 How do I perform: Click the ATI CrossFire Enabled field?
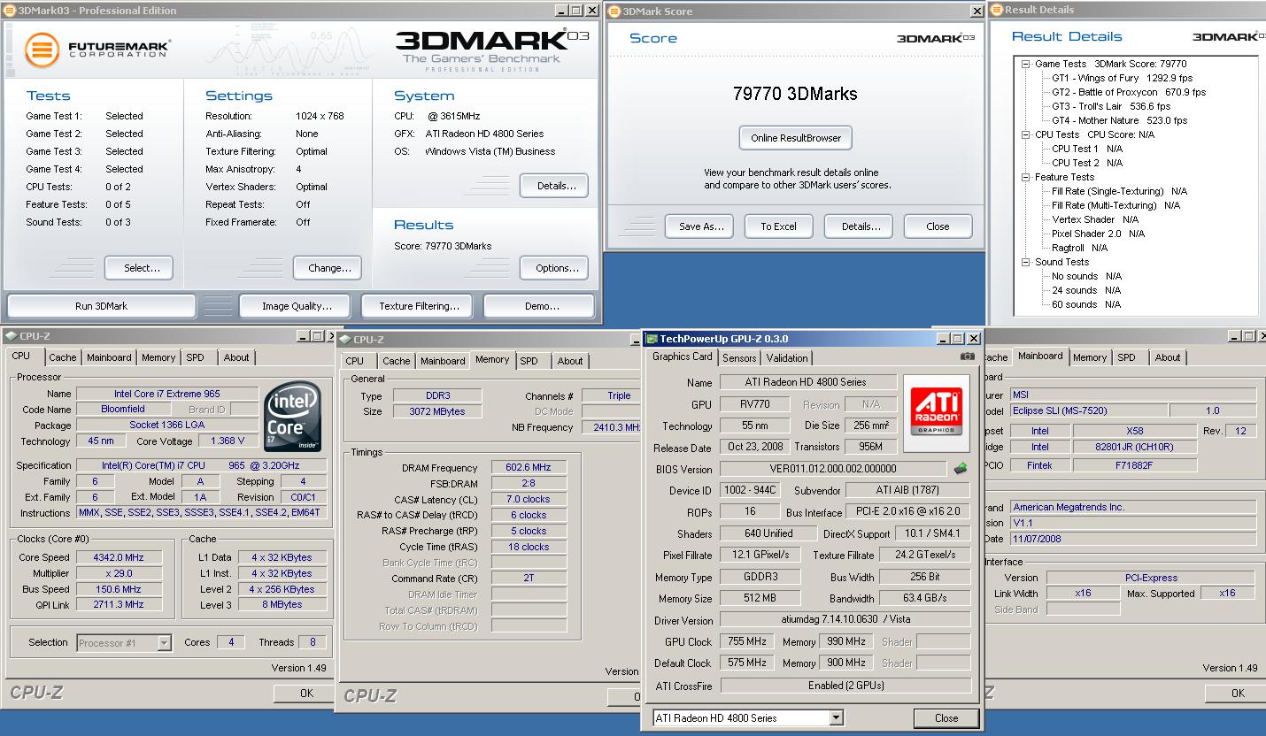point(845,685)
